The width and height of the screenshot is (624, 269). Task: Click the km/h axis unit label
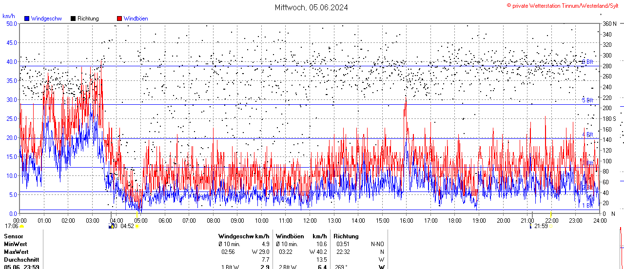[9, 16]
